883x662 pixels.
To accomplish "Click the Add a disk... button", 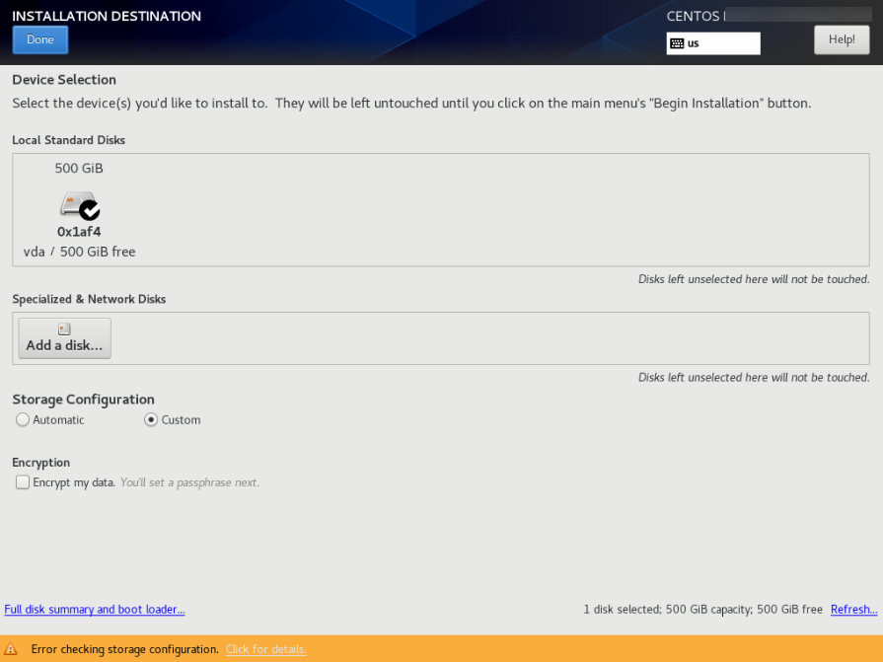I will (65, 338).
